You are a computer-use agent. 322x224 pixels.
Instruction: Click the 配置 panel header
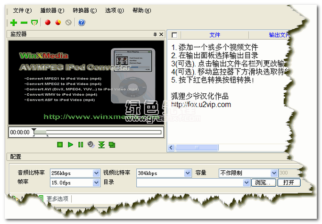(148, 157)
